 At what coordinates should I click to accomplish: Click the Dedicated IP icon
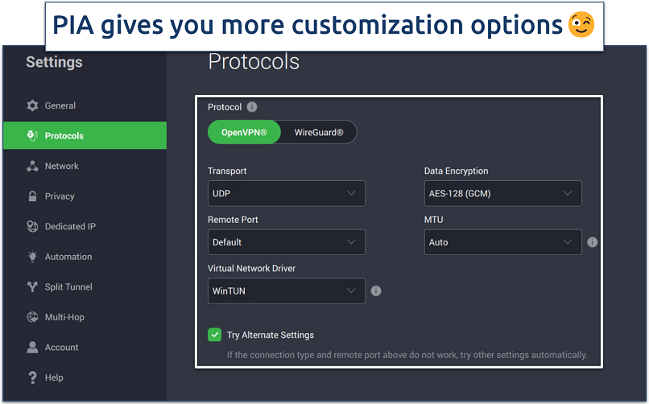(32, 227)
